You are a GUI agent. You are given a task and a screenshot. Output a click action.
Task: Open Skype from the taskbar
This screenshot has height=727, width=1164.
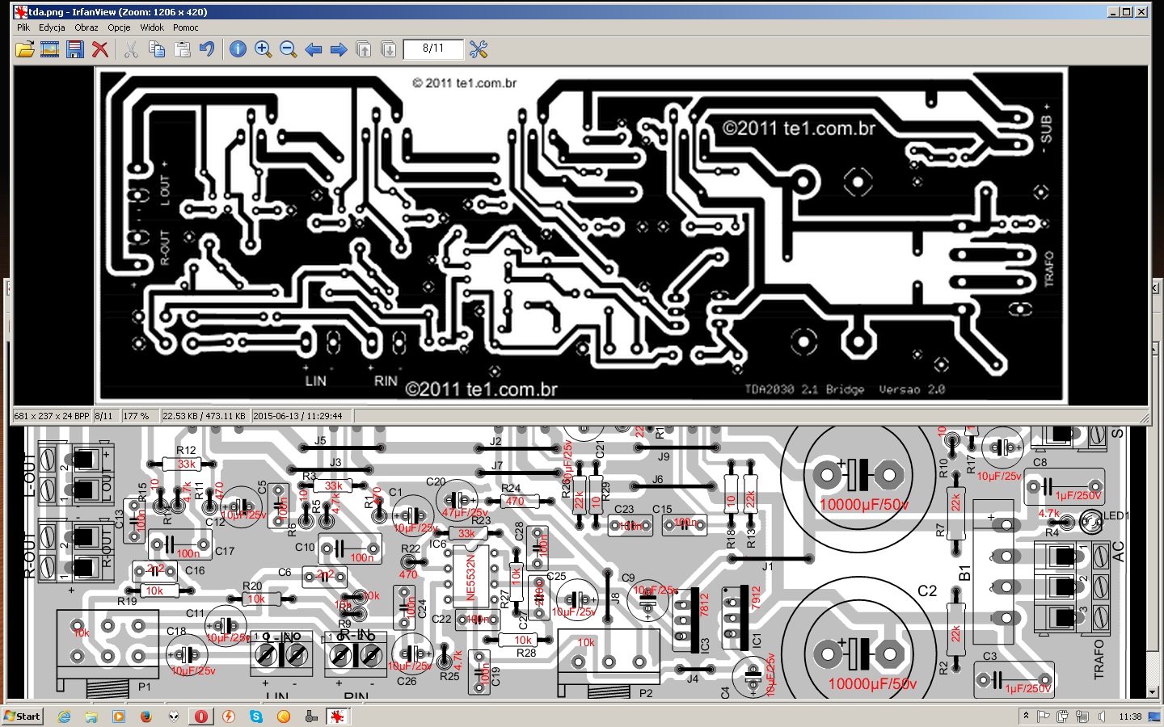point(256,716)
